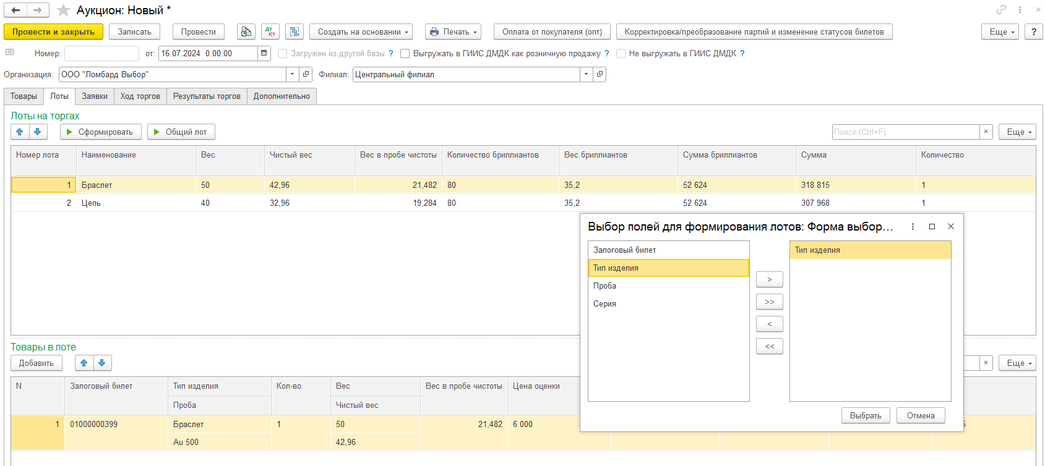The image size is (1045, 466).
Task: Toggle Загружен из другой базы checkbox
Action: point(283,54)
